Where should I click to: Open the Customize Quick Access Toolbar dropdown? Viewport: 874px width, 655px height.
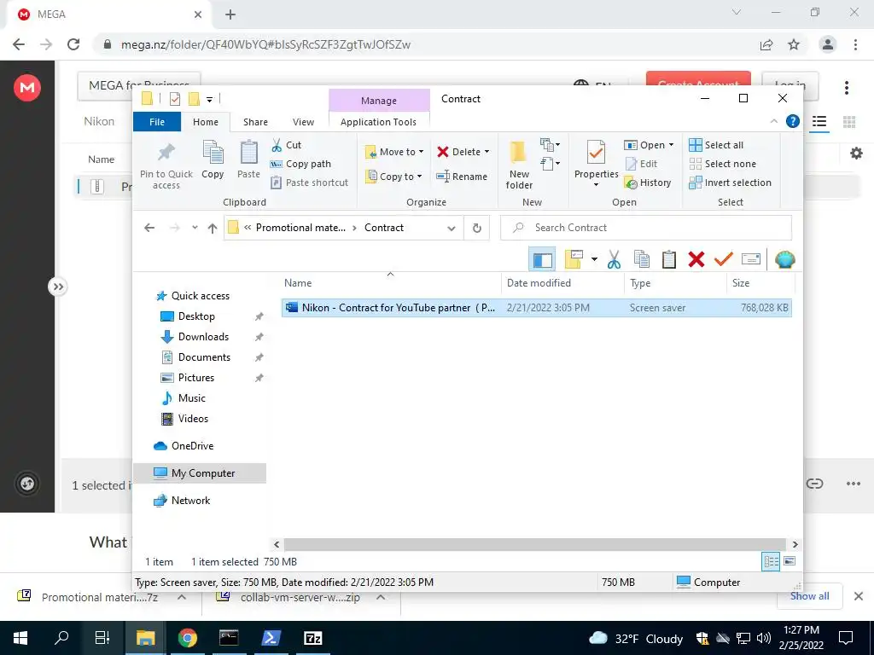click(x=210, y=99)
